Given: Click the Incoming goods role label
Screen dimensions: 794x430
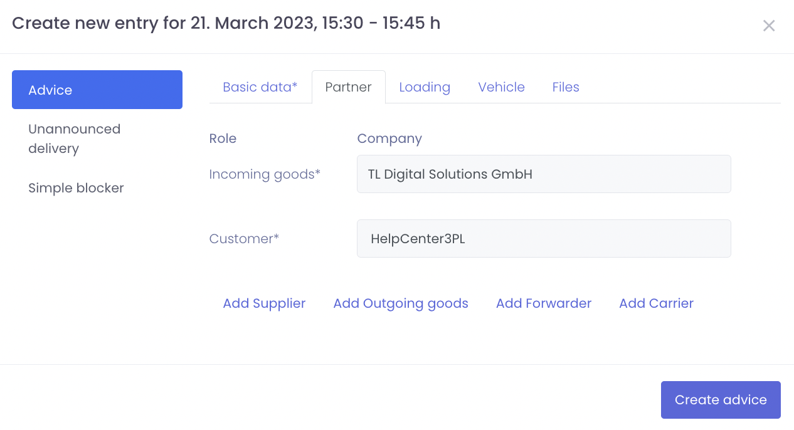Looking at the screenshot, I should (265, 174).
